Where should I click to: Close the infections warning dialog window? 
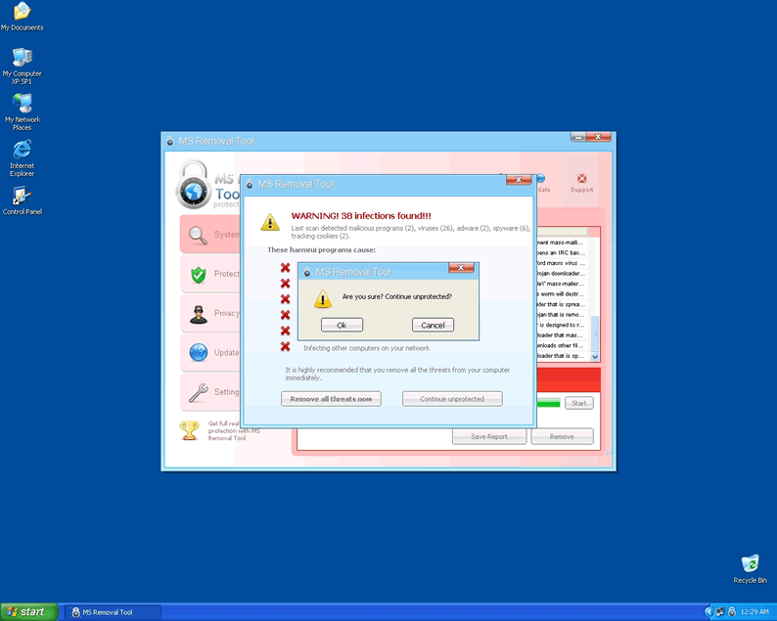519,180
